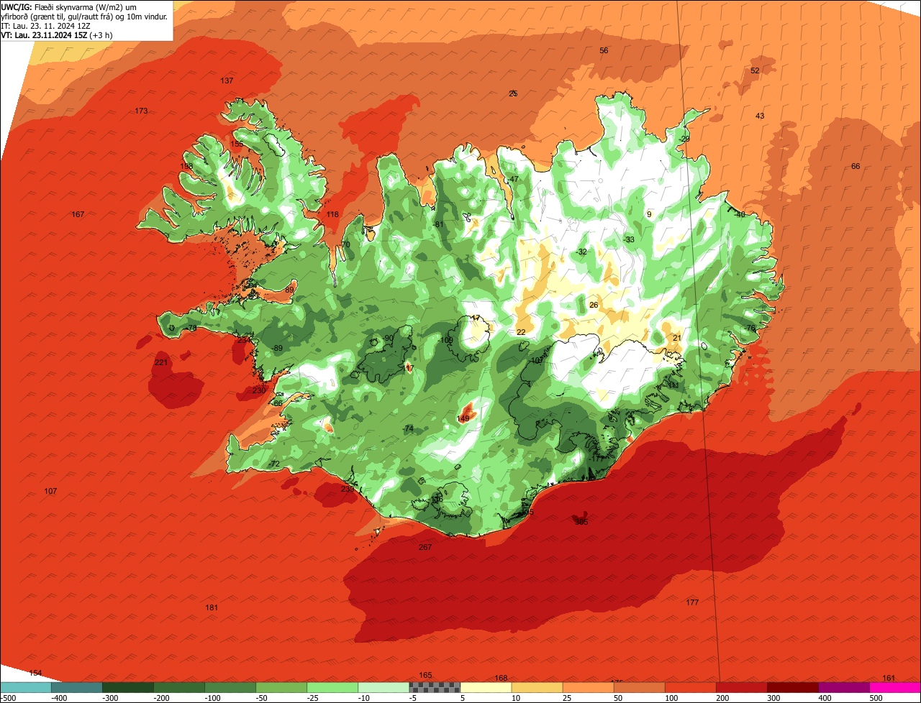Click the value "76" on the east coast
Screen dimensions: 921x703
[751, 328]
